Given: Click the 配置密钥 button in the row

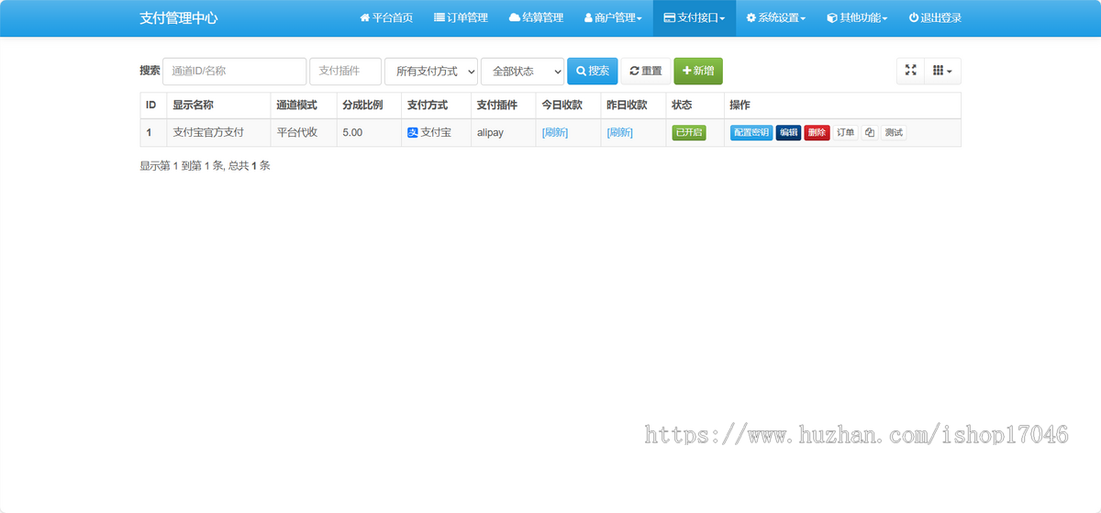Looking at the screenshot, I should [751, 132].
